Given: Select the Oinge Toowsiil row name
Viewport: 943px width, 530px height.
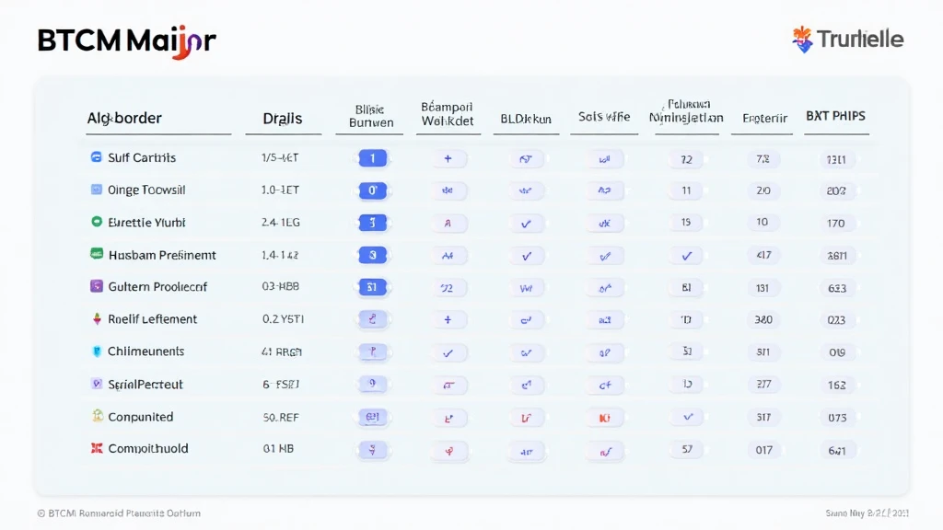Looking at the screenshot, I should click(146, 190).
